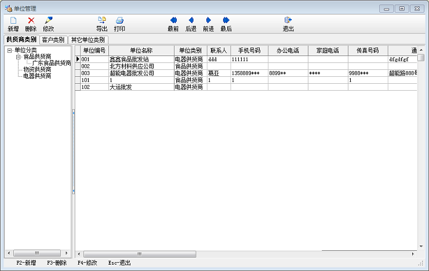The image size is (429, 271).
Task: Click contact cell 葛亚
Action: [219, 73]
